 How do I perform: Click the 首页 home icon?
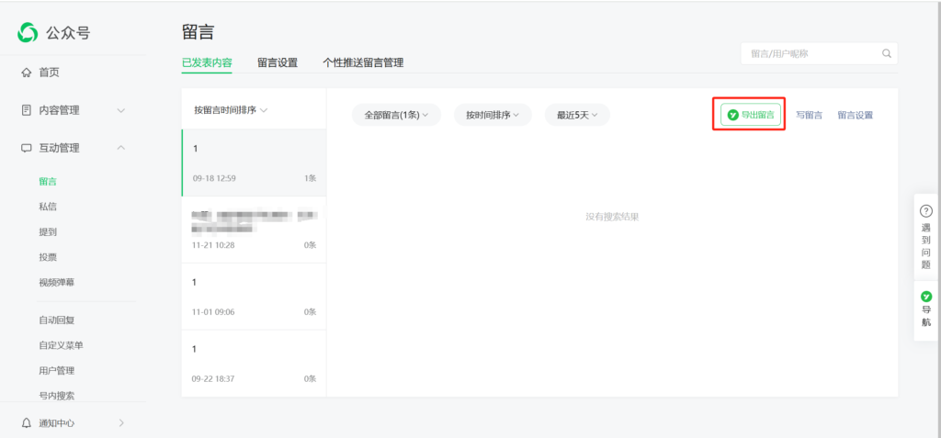click(26, 73)
